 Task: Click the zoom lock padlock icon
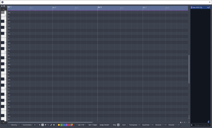[x=181, y=122]
